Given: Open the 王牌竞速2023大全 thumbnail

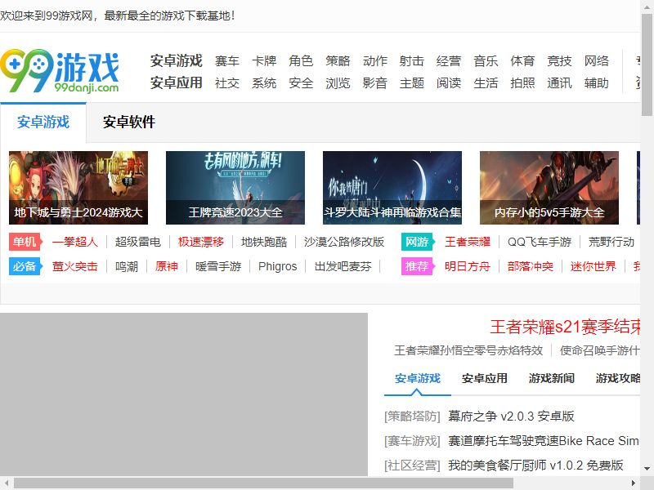Looking at the screenshot, I should 235,188.
